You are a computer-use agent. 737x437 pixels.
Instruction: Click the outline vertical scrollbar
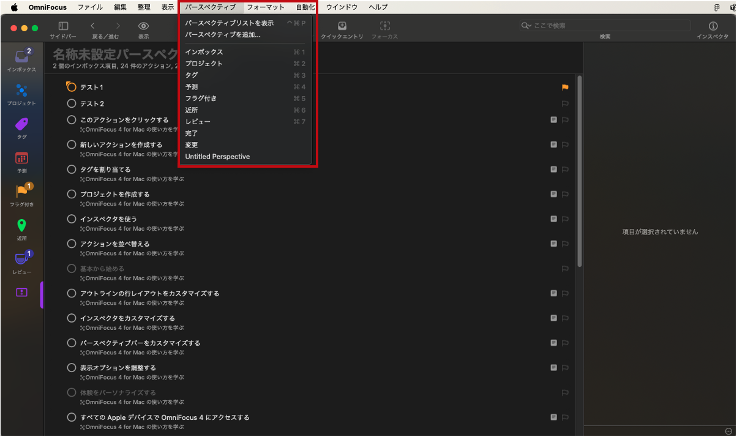point(579,171)
